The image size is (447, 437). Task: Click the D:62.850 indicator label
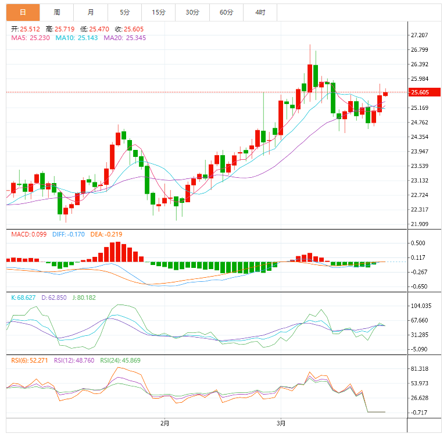[x=54, y=298]
